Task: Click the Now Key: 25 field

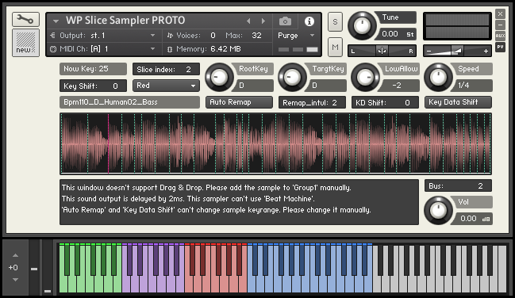Action: (94, 69)
